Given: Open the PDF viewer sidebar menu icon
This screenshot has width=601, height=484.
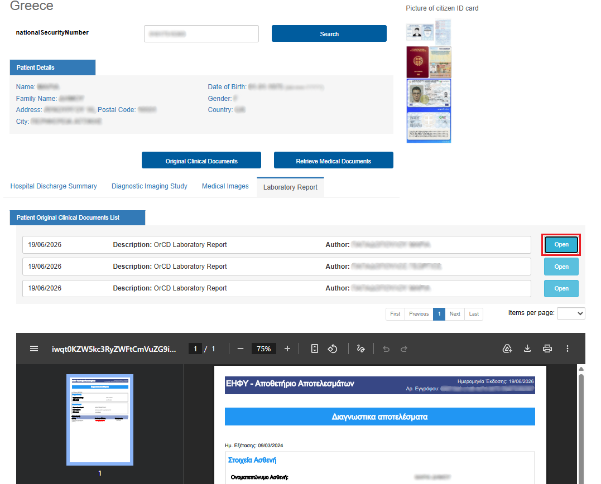Looking at the screenshot, I should click(33, 349).
